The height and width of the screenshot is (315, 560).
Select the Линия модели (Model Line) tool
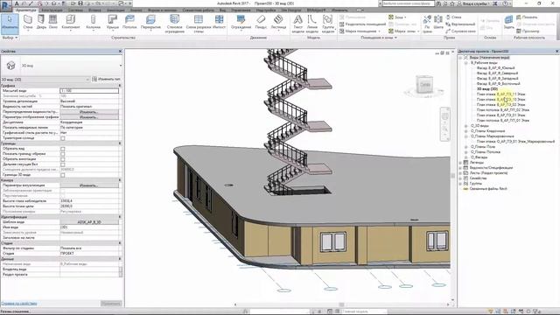312,24
